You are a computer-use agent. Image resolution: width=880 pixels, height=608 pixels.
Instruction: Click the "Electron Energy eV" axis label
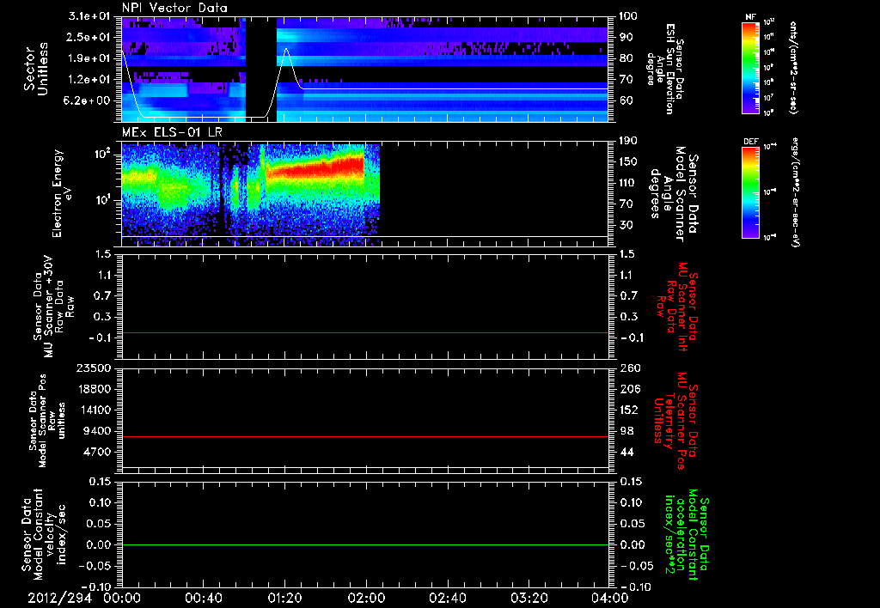(62, 193)
